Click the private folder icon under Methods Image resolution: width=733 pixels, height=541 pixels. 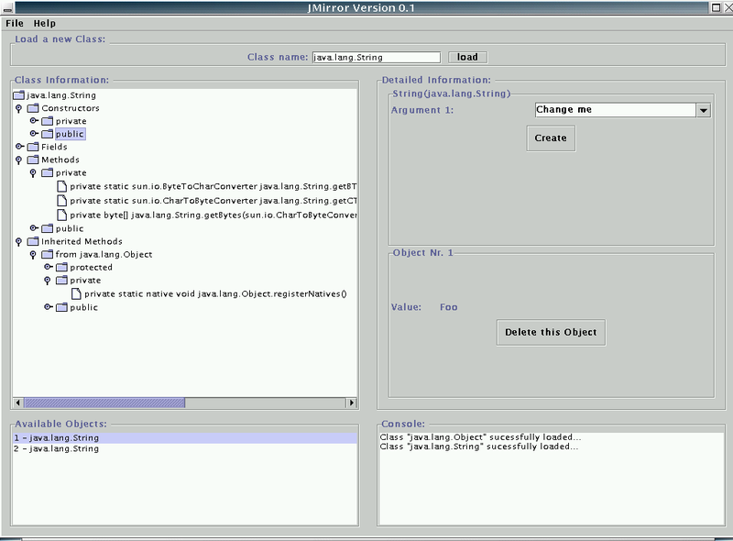coord(48,173)
